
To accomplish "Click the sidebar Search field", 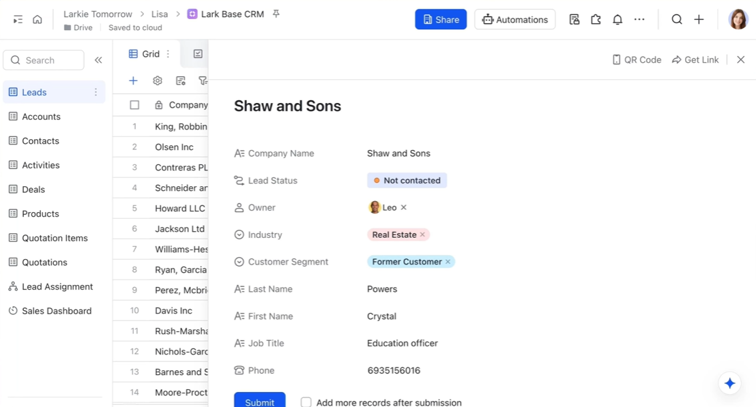I will click(44, 60).
